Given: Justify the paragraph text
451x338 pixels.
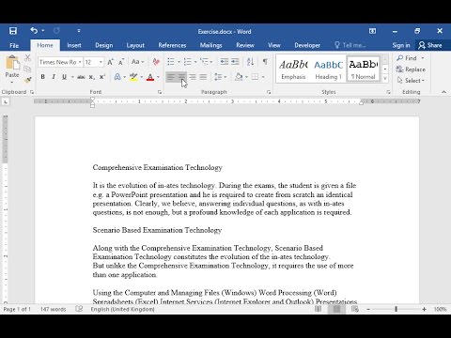Looking at the screenshot, I should pos(203,77).
